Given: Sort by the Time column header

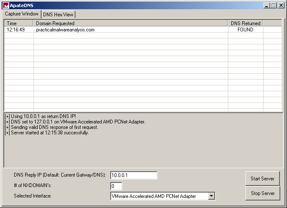Looking at the screenshot, I should [x=19, y=23].
